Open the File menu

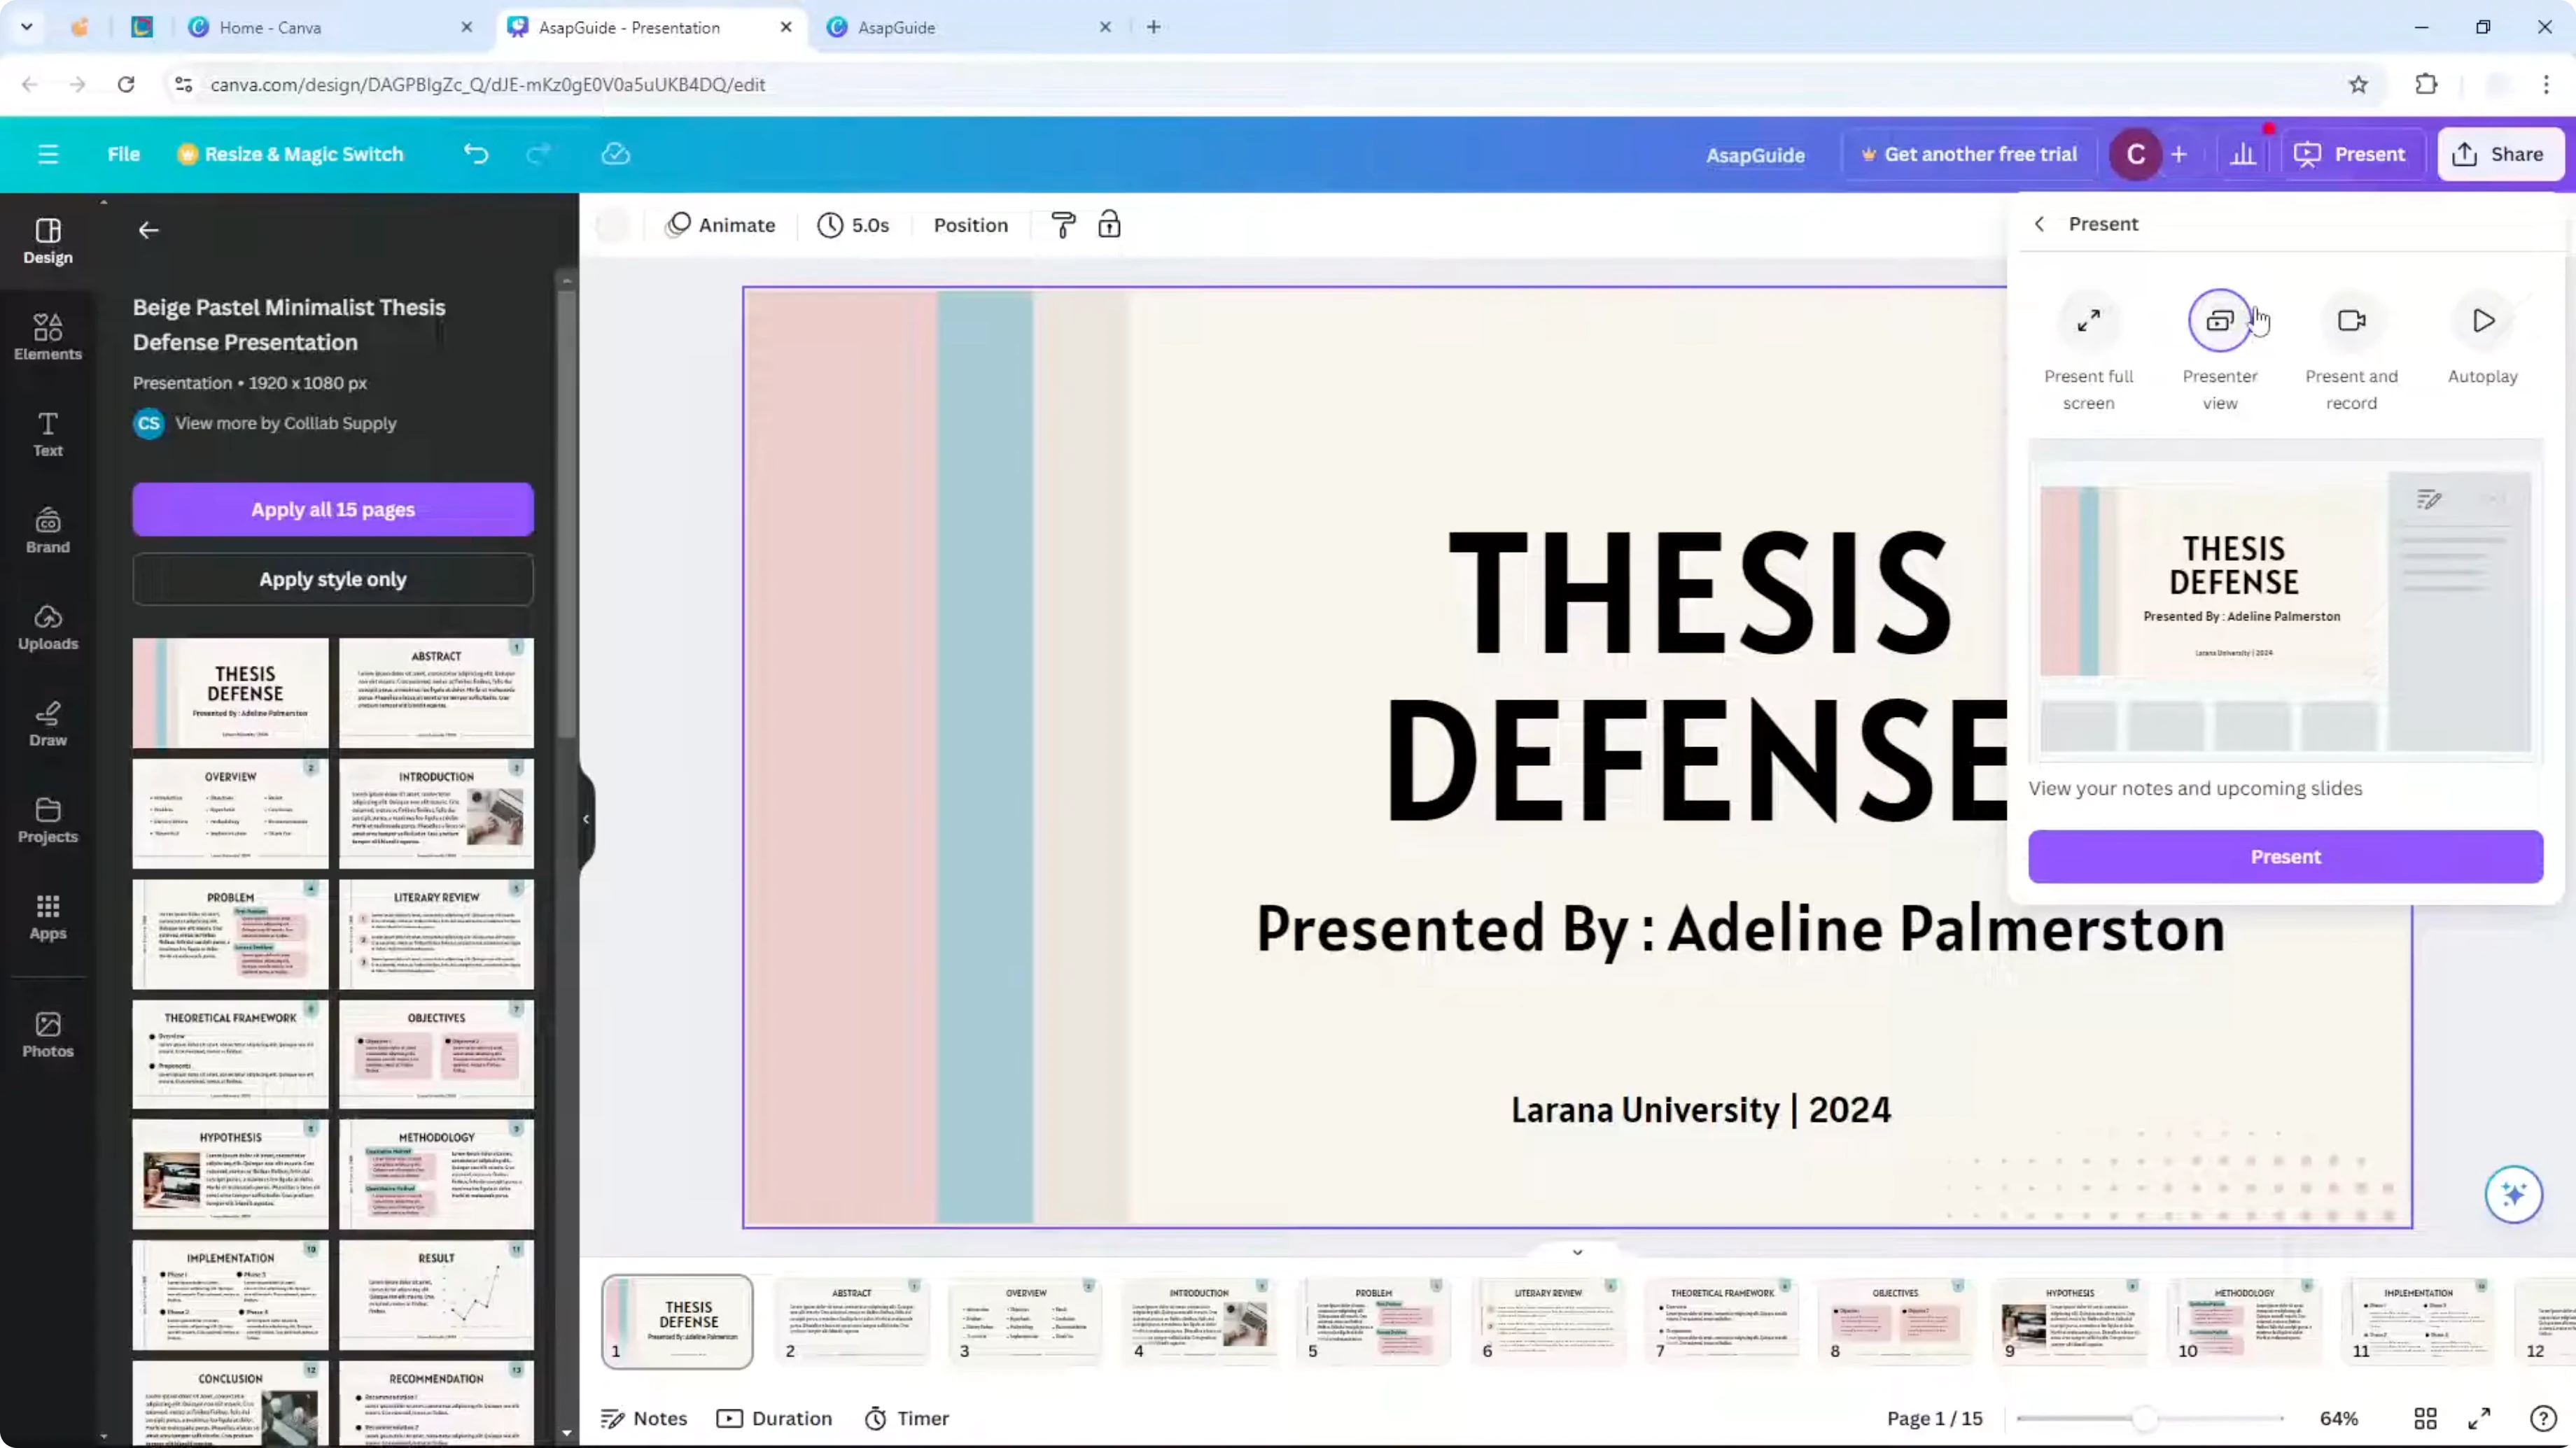tap(123, 154)
